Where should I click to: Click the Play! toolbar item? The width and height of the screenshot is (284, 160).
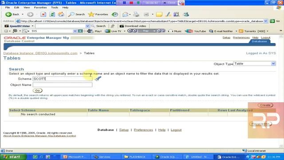point(95,31)
